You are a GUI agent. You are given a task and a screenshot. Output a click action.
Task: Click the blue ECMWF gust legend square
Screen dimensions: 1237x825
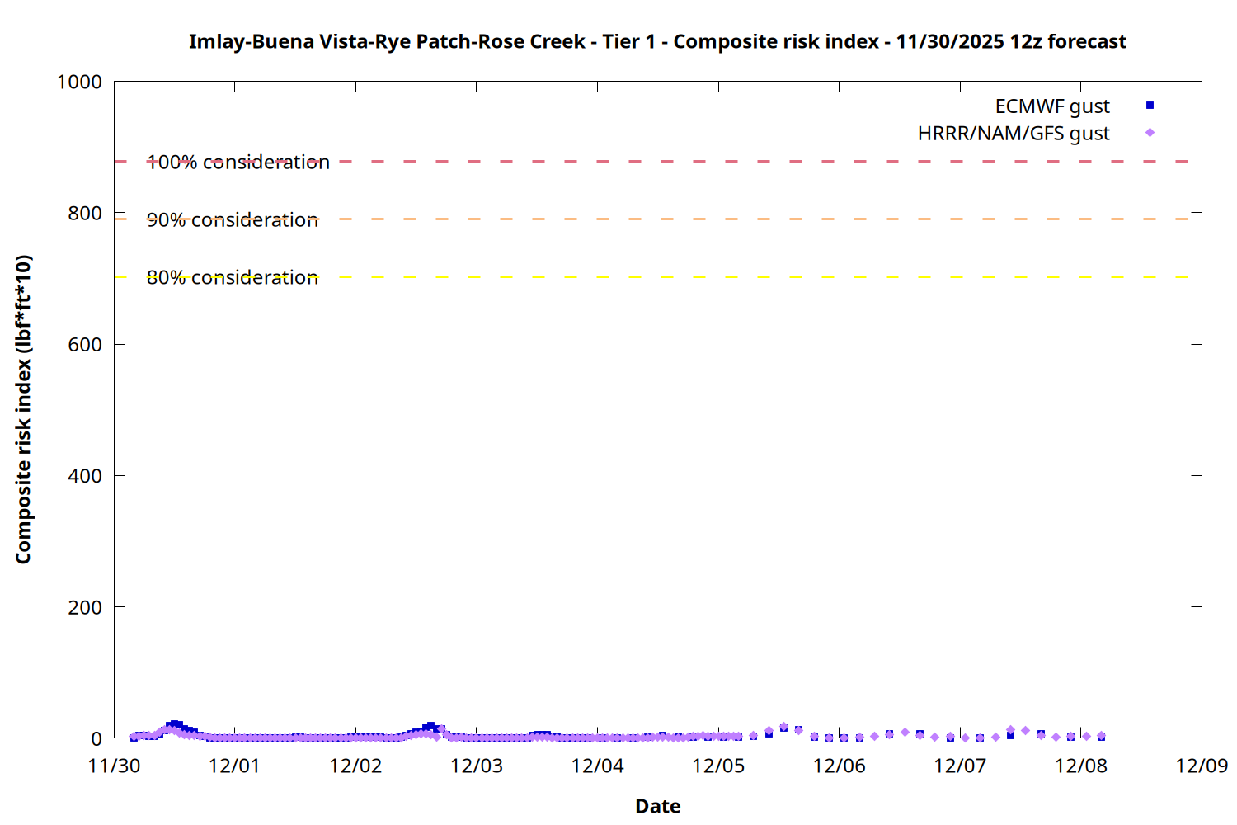click(x=1150, y=106)
